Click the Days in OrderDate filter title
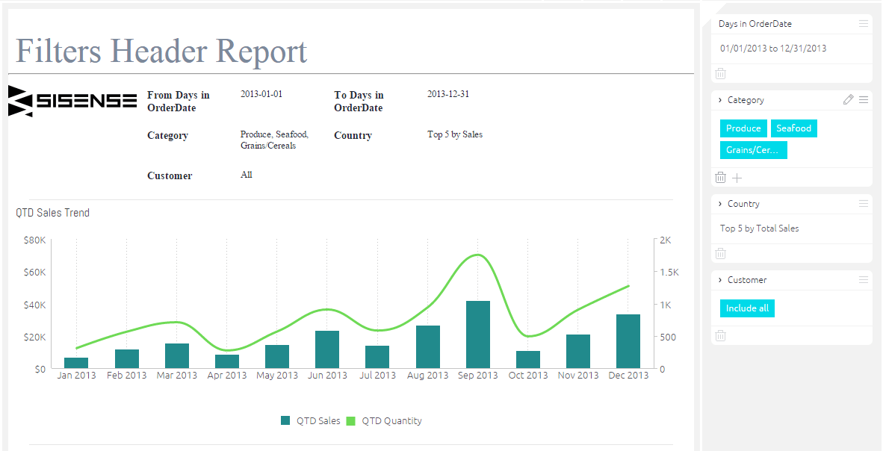886x451 pixels. tap(755, 24)
